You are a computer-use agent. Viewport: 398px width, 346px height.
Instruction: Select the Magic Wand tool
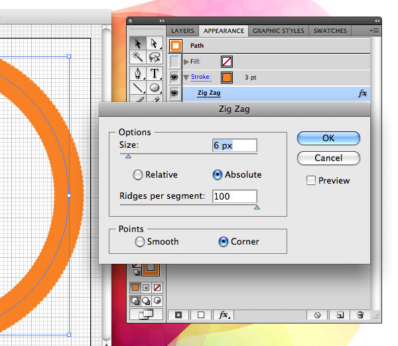138,57
